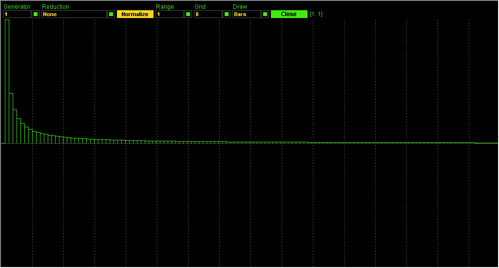Click the Draw label text
The height and width of the screenshot is (268, 499).
240,7
